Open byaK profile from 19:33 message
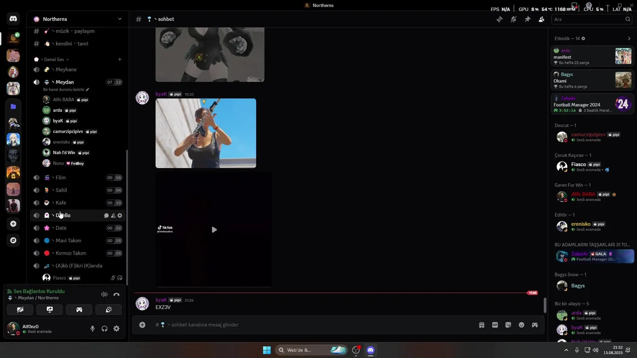The height and width of the screenshot is (358, 637). [x=161, y=94]
